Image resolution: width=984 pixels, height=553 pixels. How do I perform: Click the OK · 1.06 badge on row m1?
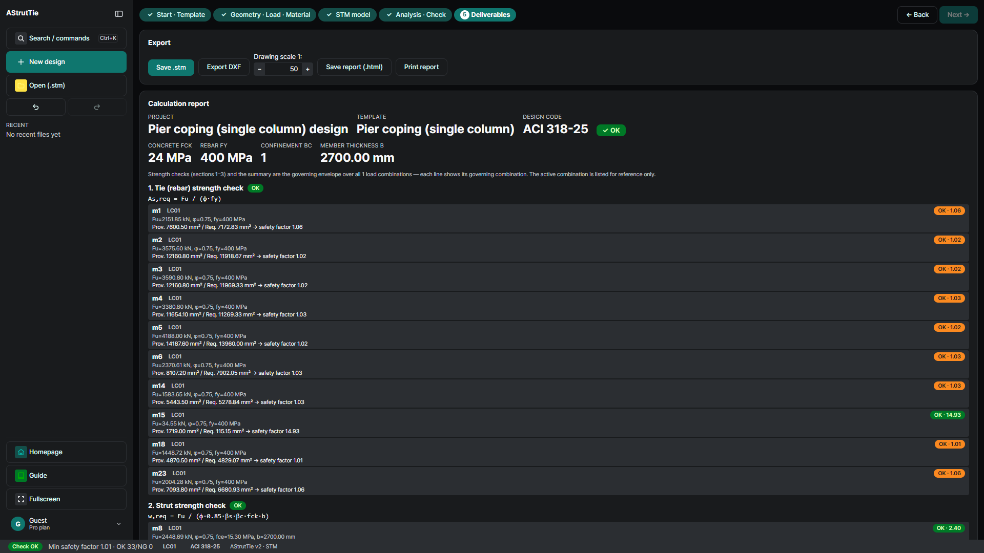949,211
